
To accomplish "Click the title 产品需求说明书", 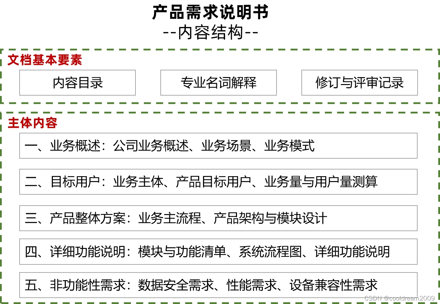I will tap(211, 12).
